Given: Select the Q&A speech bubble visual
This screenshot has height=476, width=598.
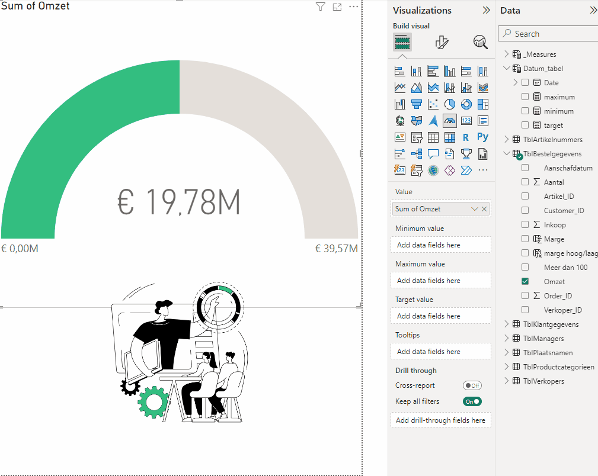Looking at the screenshot, I should [x=433, y=154].
